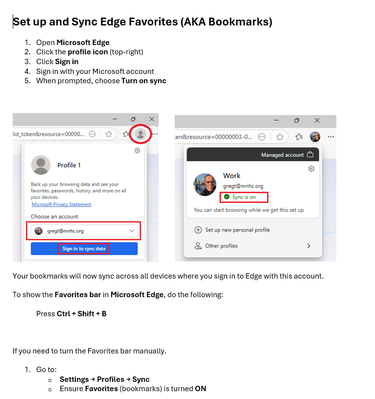Expand the Other profiles arrow

pos(308,246)
